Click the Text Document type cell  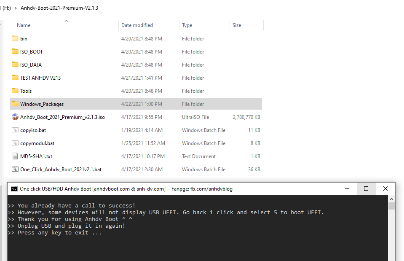point(199,156)
